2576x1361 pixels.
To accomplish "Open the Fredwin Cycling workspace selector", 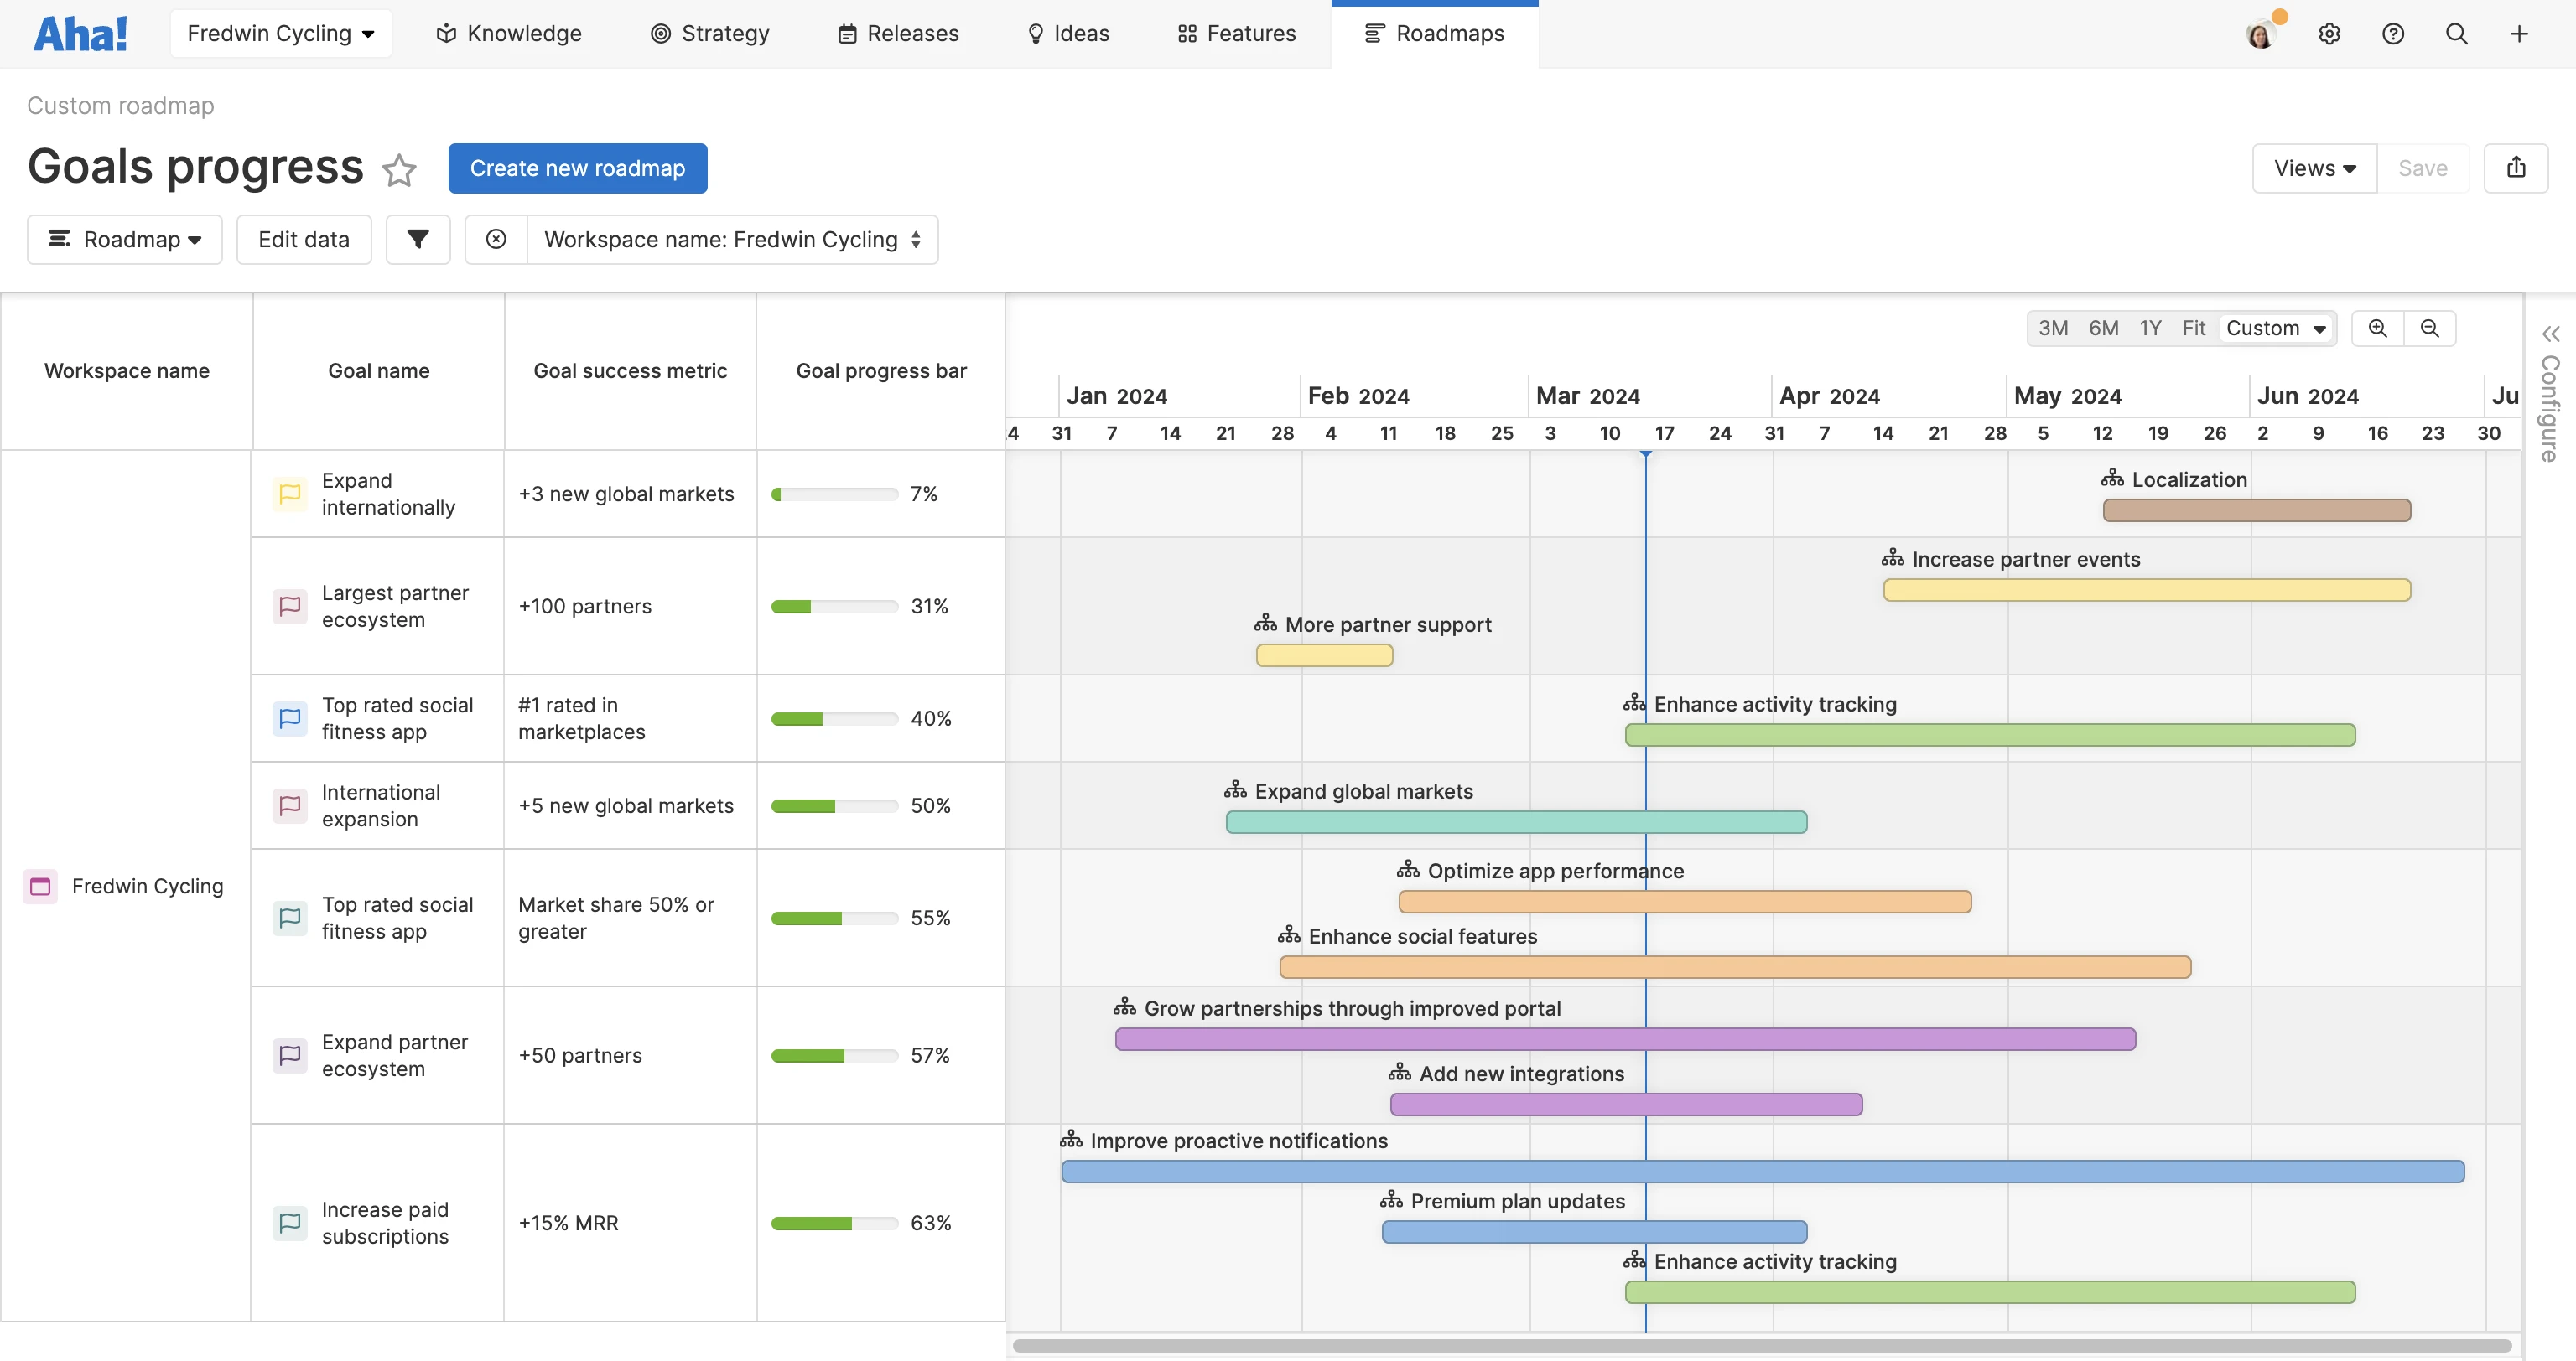I will [x=281, y=32].
